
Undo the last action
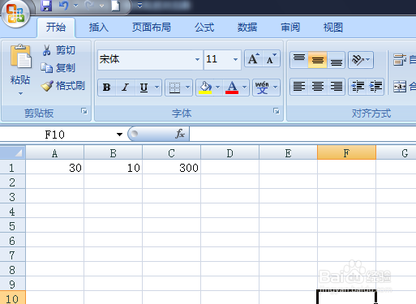64,6
